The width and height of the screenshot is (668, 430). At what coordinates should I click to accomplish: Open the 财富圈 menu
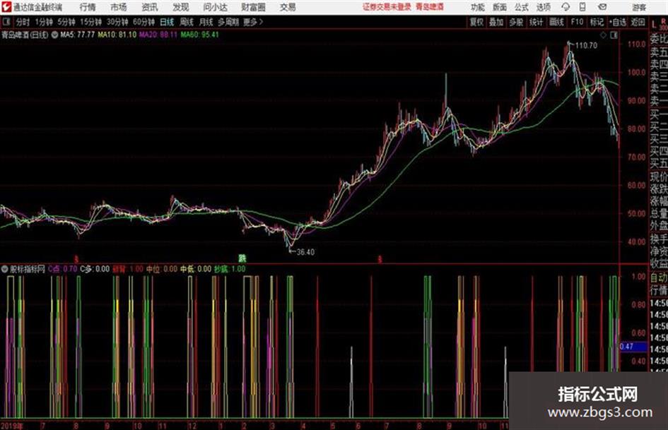(253, 7)
